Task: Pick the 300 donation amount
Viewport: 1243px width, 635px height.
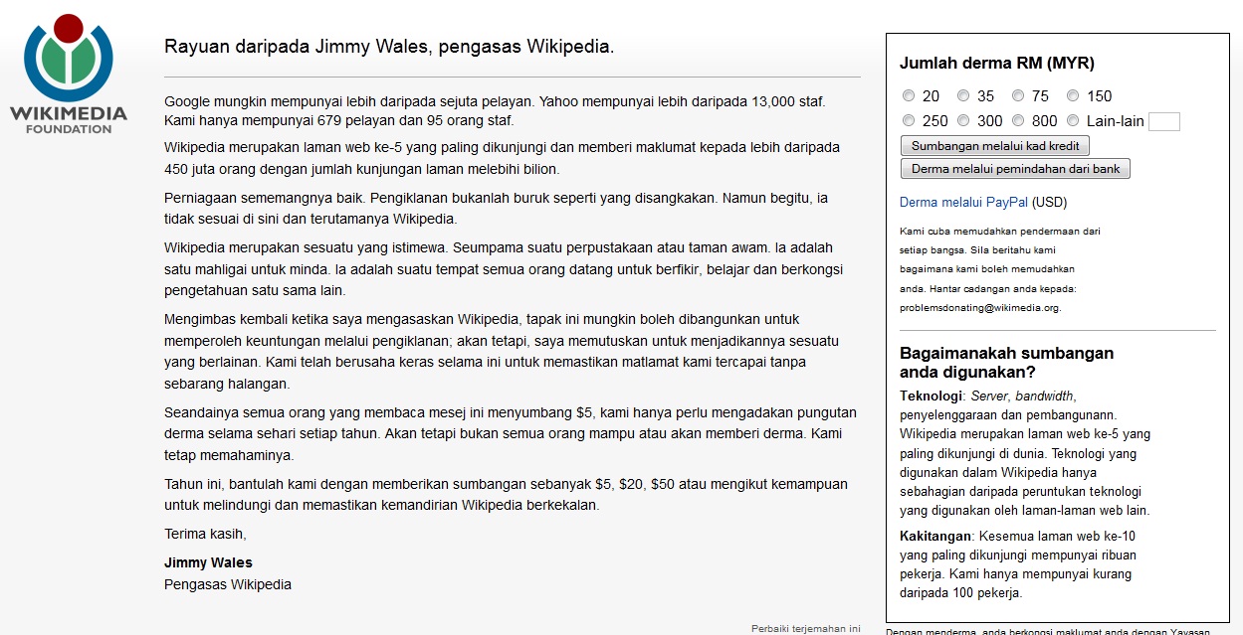Action: point(963,121)
